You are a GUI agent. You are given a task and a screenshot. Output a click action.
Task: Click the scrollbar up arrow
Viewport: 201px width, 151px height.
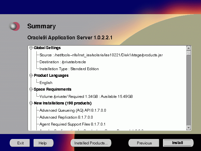[188, 48]
